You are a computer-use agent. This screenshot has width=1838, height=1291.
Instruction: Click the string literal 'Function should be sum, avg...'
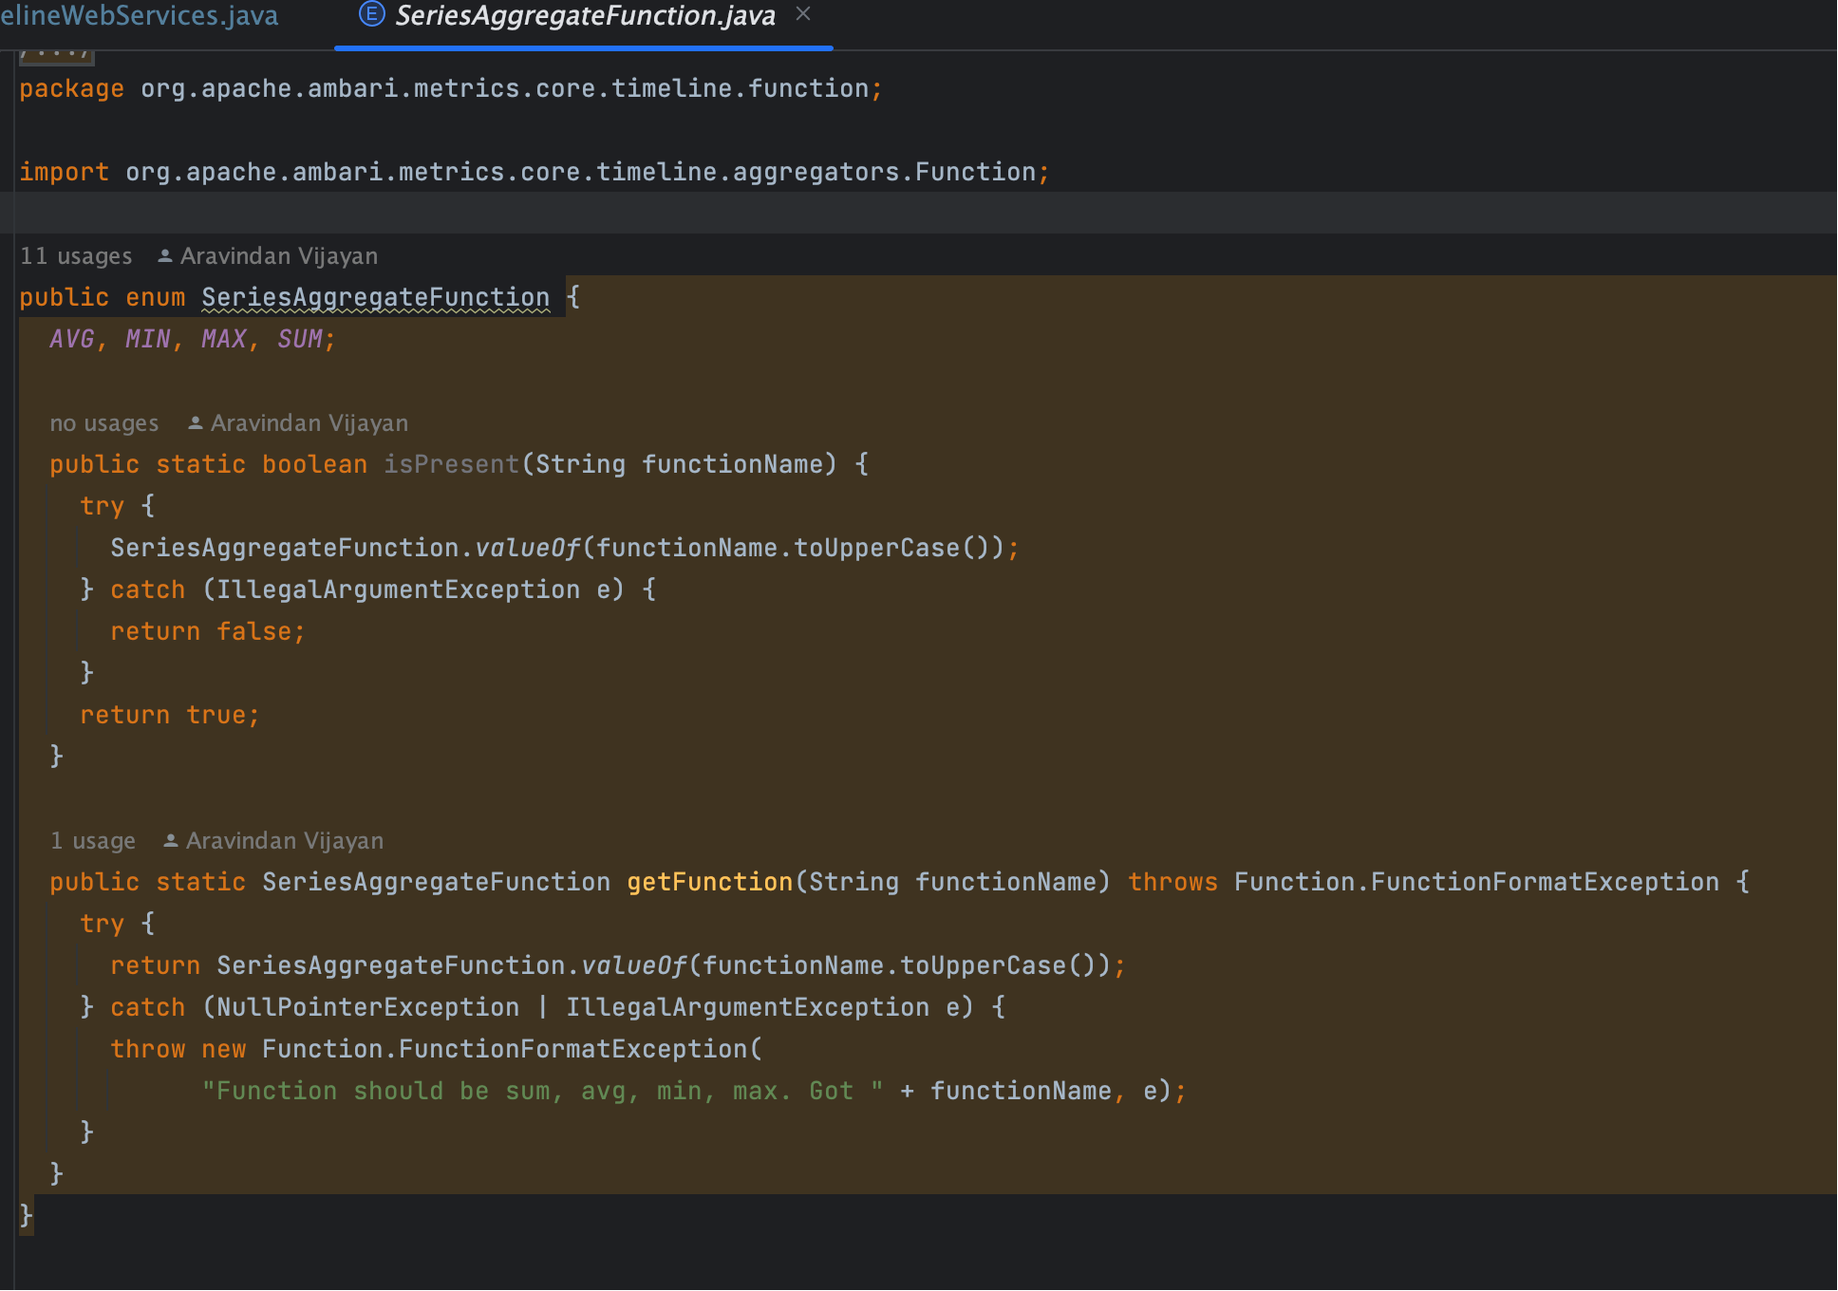[x=543, y=1092]
